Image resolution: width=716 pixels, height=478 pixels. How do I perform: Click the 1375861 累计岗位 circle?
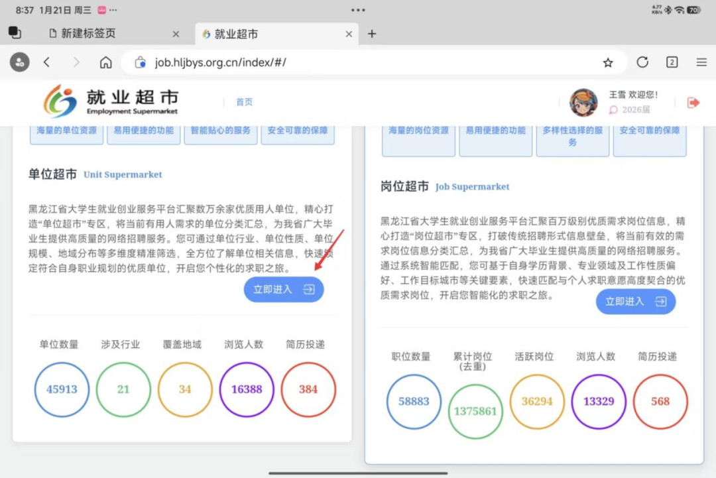tap(475, 411)
